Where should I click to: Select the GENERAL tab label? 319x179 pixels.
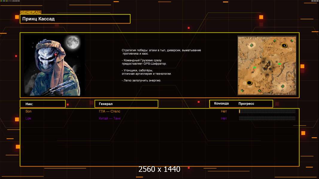click(x=31, y=13)
